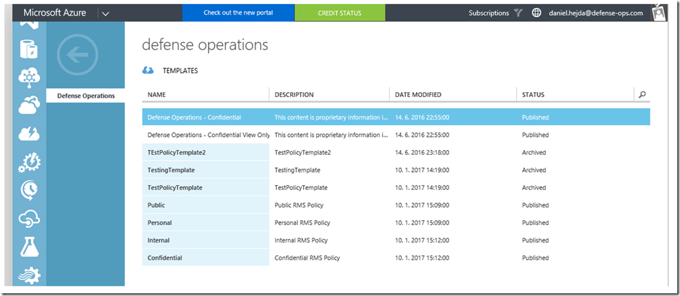Open the daniel.hejda@defense-ops.com account menu
The width and height of the screenshot is (680, 296).
point(596,13)
